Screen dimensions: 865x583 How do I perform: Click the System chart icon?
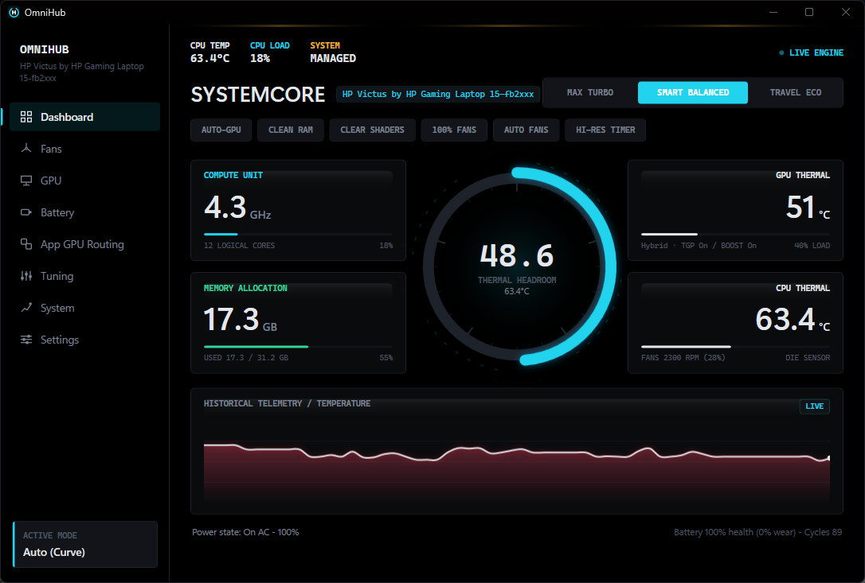pyautogui.click(x=26, y=308)
